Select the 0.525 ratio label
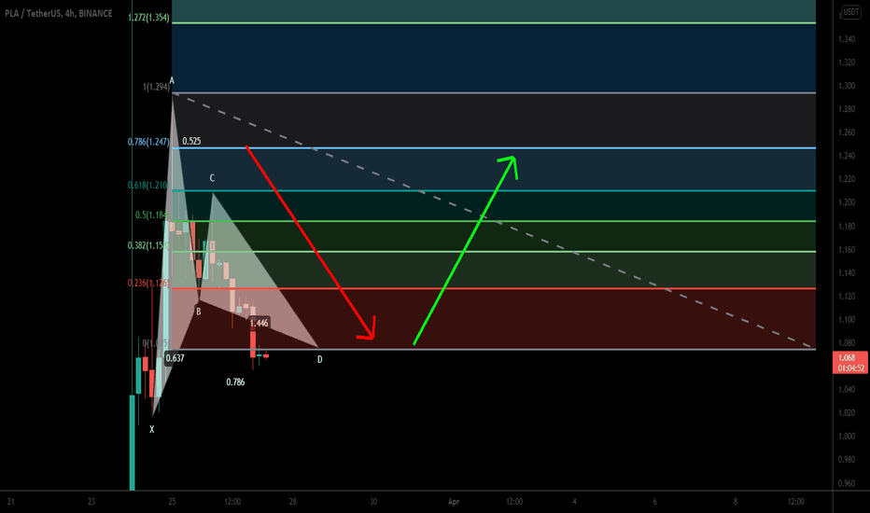This screenshot has width=870, height=513. [x=191, y=142]
